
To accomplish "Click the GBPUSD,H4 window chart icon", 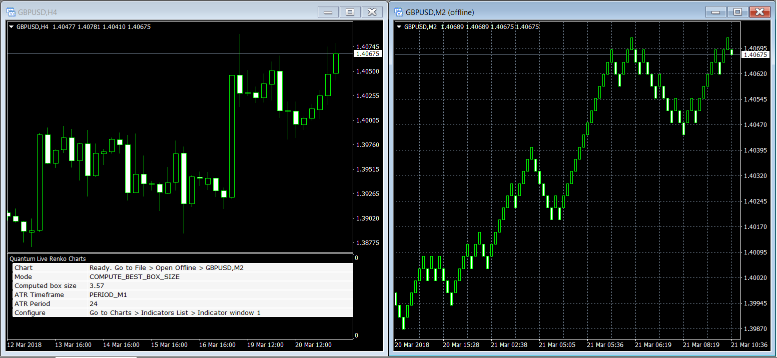I will 11,12.
